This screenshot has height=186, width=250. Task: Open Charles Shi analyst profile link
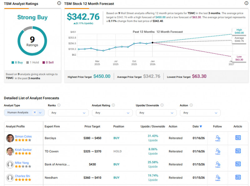[22, 176]
